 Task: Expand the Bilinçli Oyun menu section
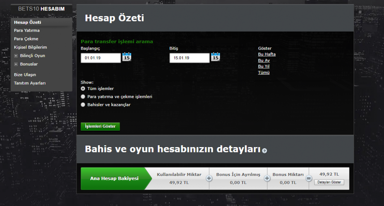[16, 56]
